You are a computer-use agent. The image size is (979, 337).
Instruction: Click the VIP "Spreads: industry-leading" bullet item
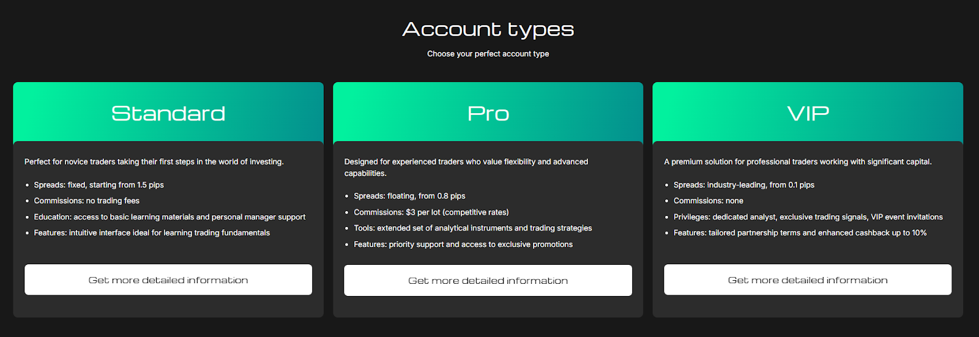click(x=743, y=185)
